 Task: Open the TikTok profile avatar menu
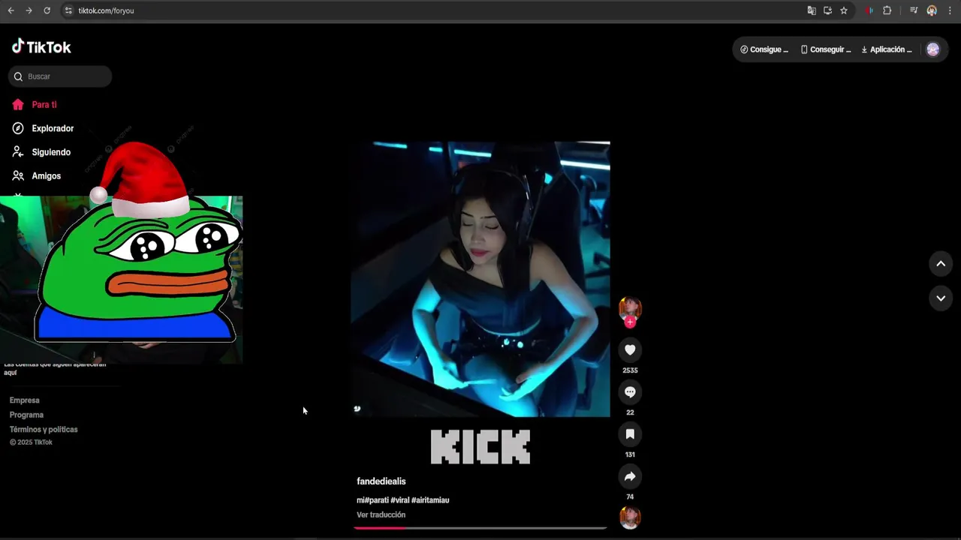coord(932,49)
